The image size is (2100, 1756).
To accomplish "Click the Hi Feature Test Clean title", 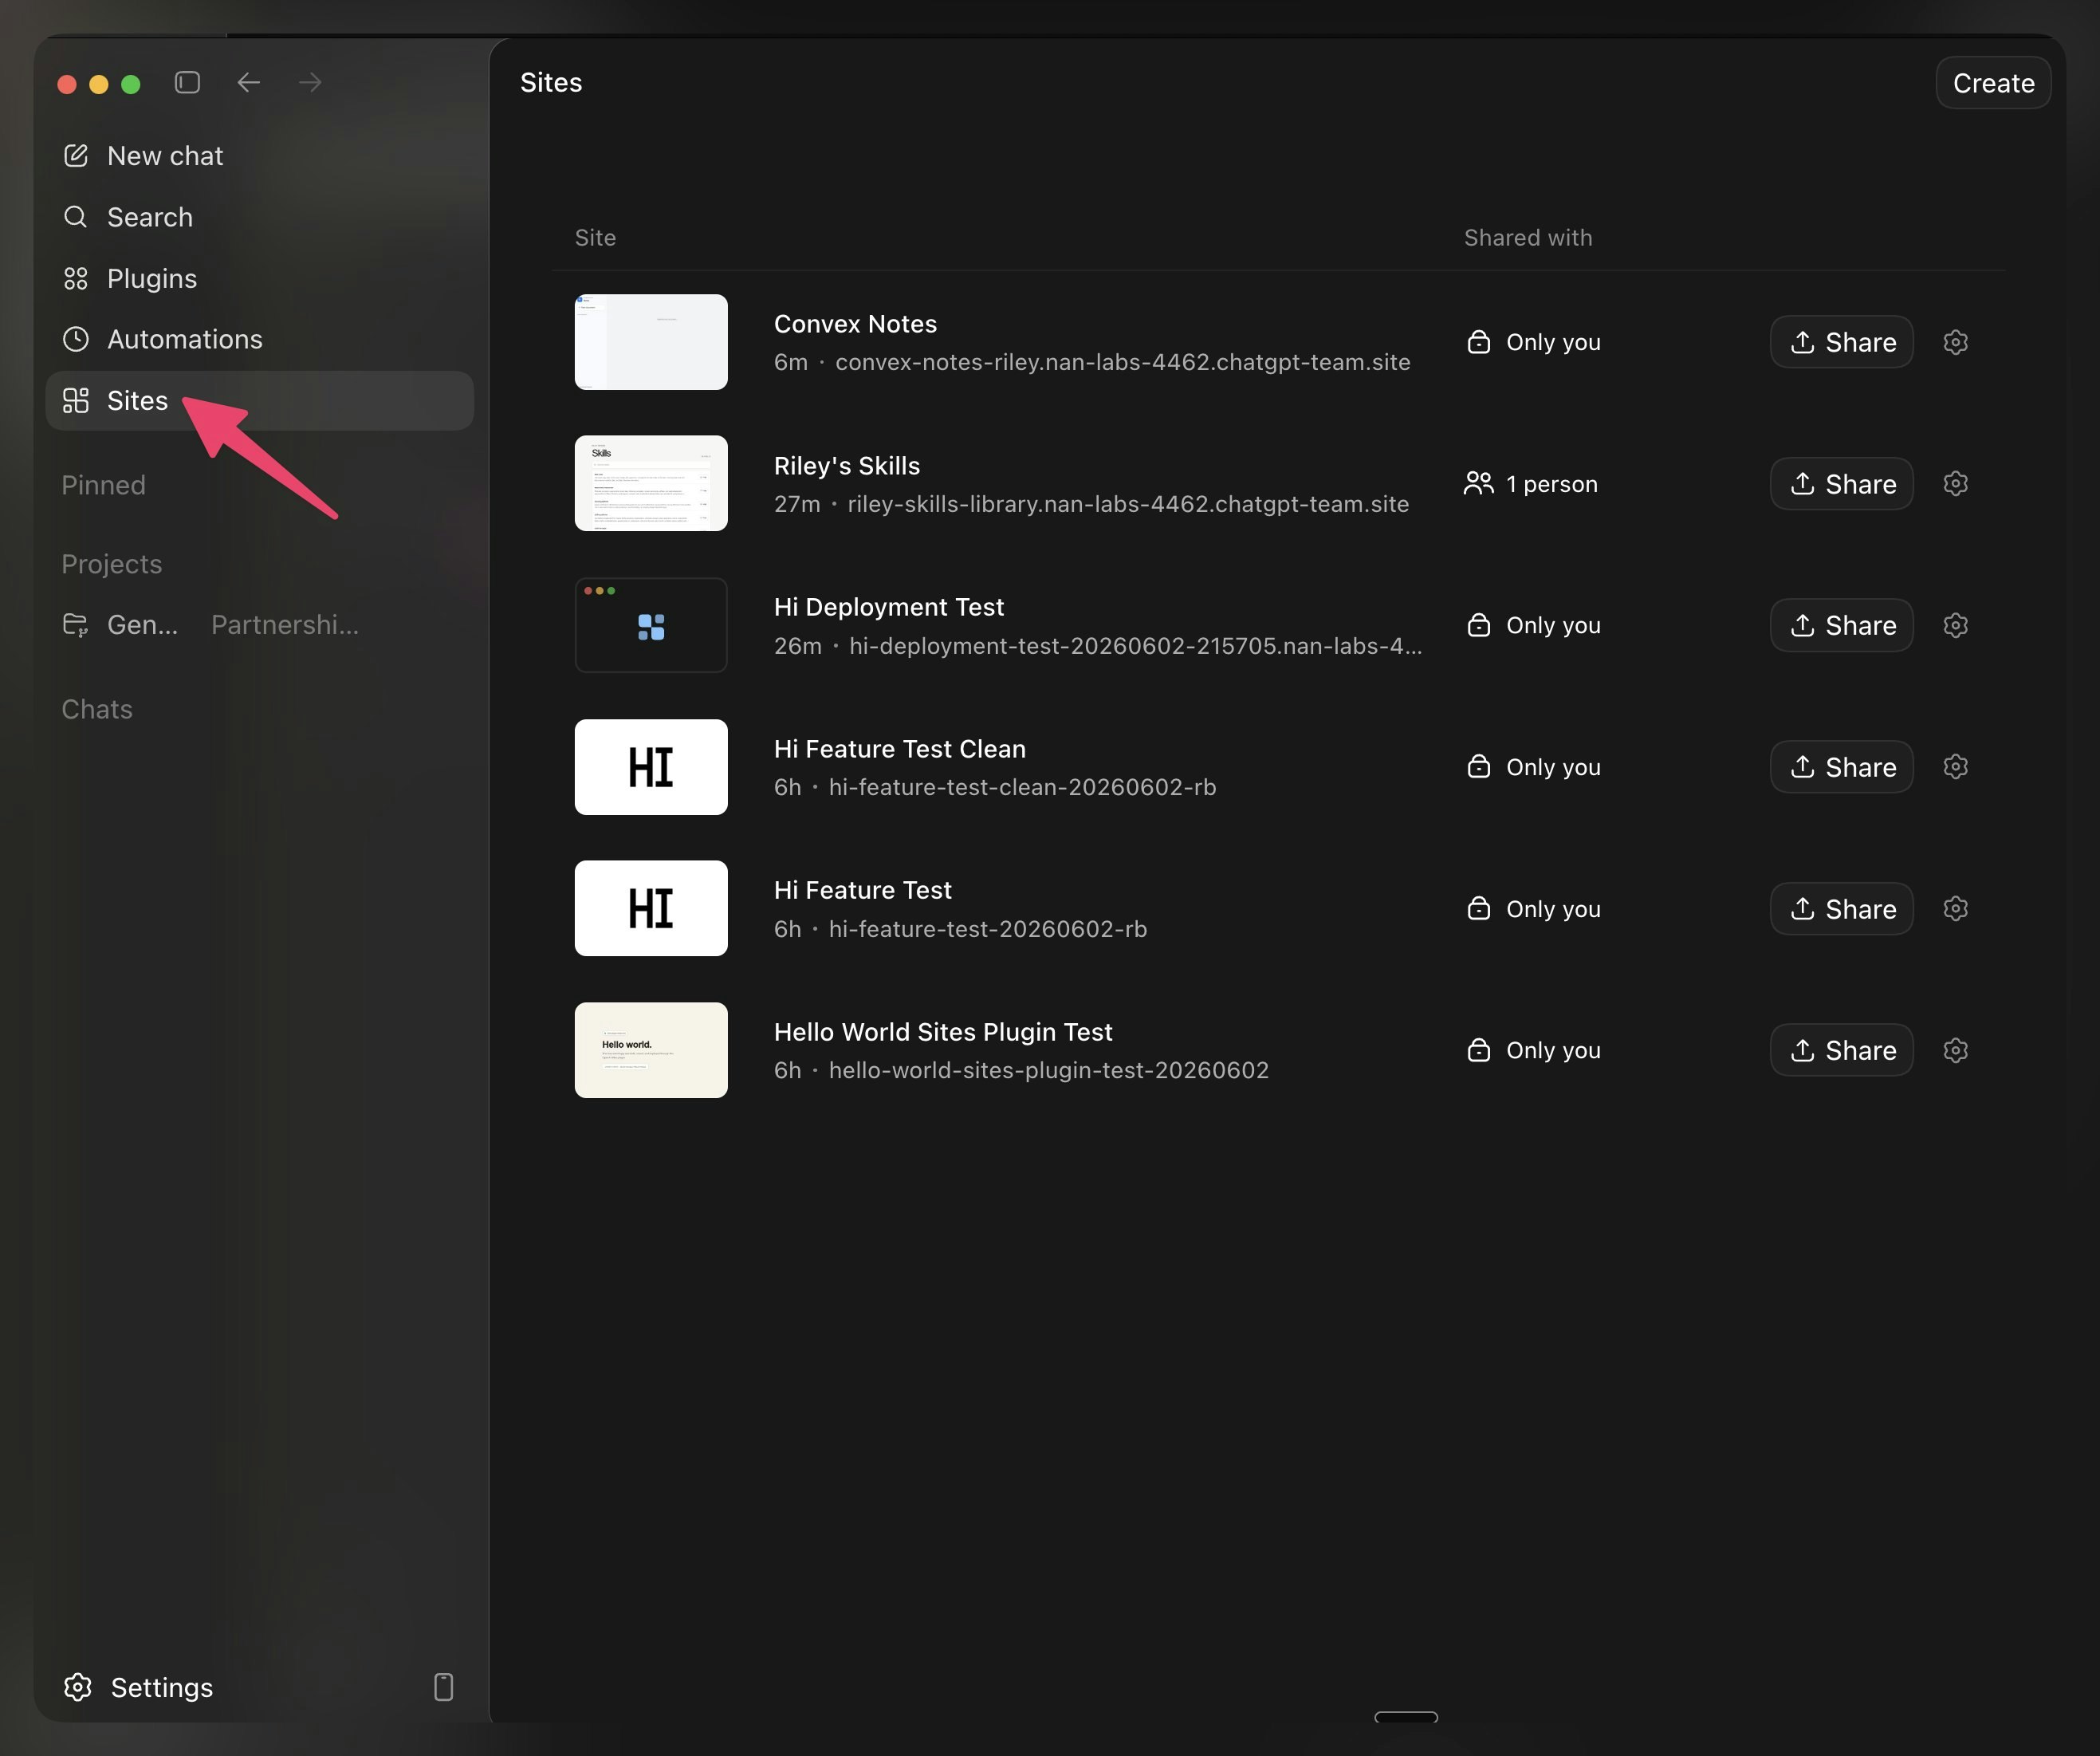I will click(x=900, y=749).
